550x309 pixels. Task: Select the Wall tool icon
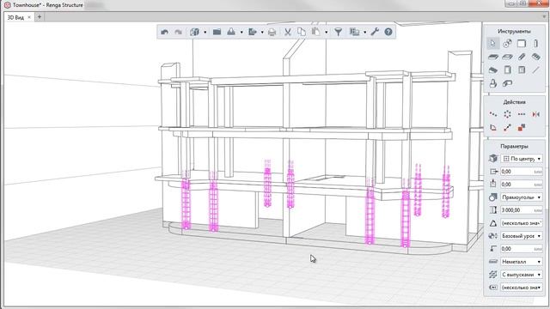[x=522, y=44]
